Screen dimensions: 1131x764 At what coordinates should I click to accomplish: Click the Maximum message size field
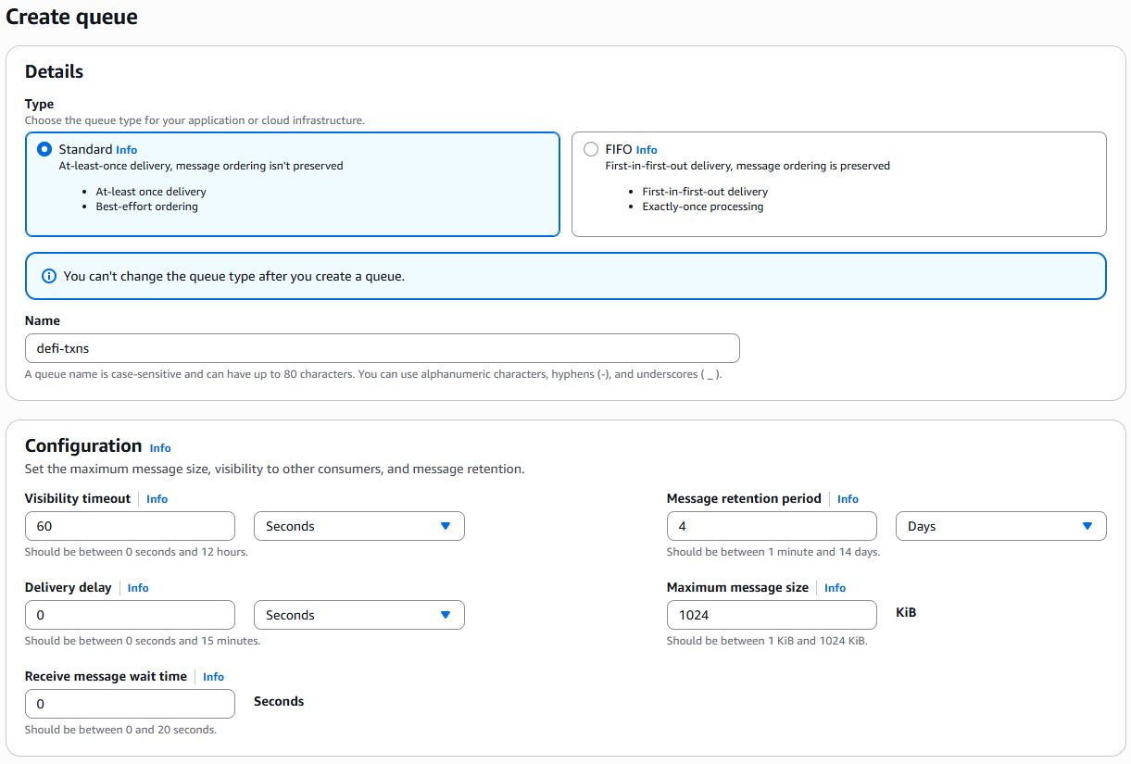(771, 615)
